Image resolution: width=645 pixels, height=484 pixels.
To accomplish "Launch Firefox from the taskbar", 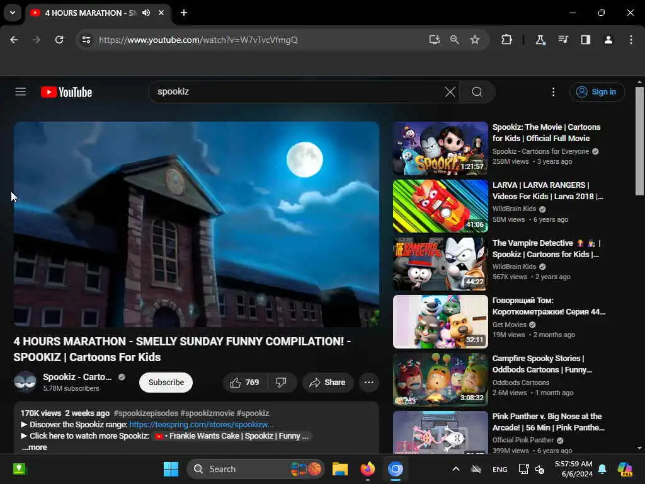I will [368, 469].
